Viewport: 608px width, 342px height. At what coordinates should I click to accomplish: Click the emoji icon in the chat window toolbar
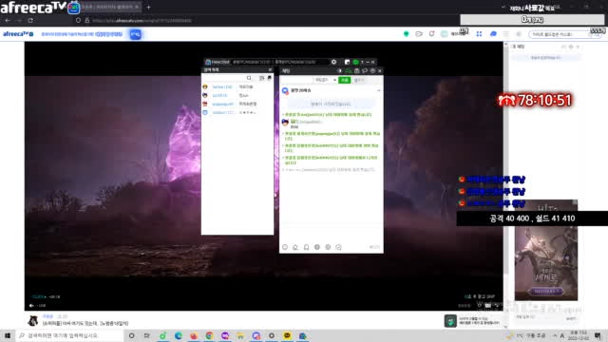tap(285, 247)
